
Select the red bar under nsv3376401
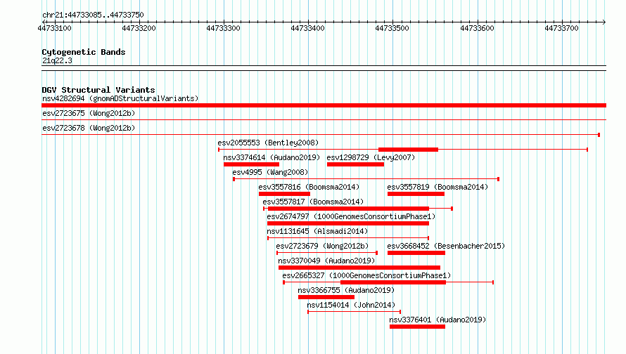(x=417, y=327)
